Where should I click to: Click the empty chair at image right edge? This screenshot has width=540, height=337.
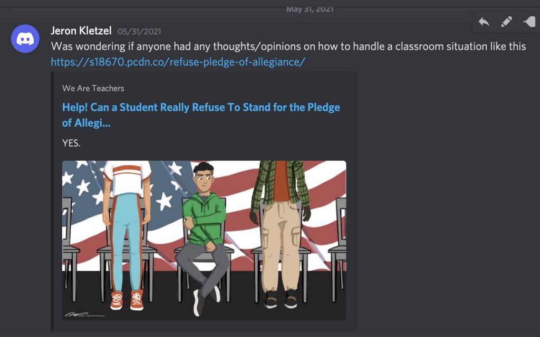tap(339, 247)
